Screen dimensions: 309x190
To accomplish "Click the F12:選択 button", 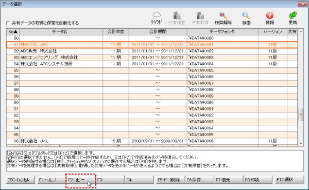I will pos(289,180).
